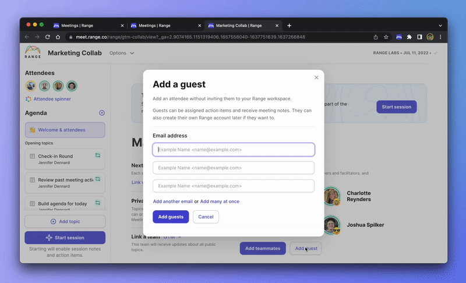Click the Add teammates button

click(263, 248)
